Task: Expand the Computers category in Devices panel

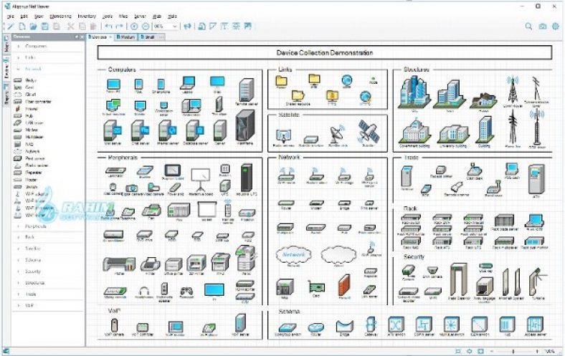Action: click(19, 47)
